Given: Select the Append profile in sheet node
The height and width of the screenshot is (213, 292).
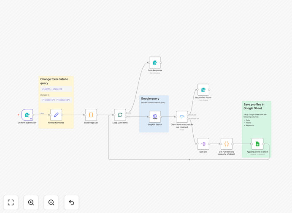Looking at the screenshot, I should tap(257, 144).
